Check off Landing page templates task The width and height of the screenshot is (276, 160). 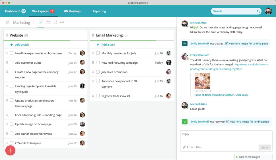[12, 86]
